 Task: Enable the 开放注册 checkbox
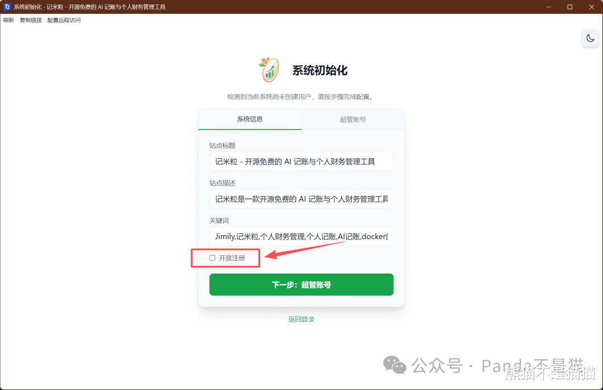point(212,258)
